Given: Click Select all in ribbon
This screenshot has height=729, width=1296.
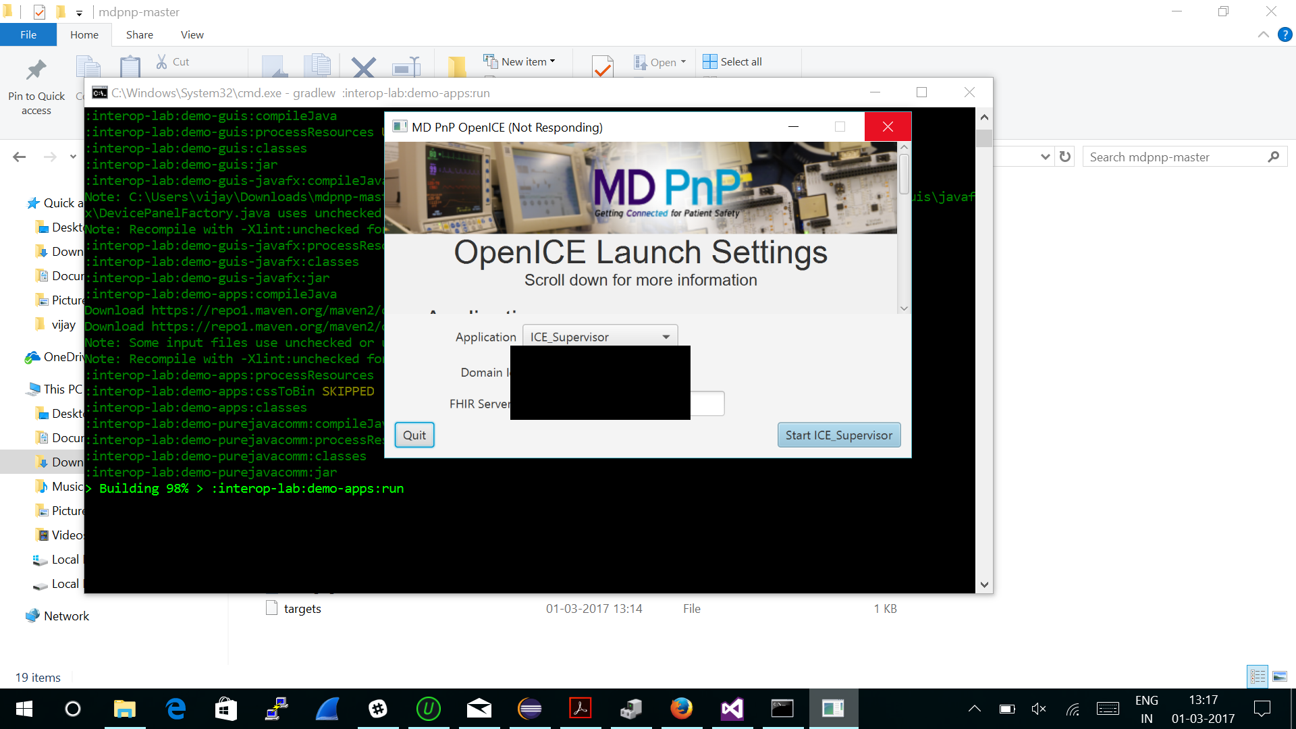Looking at the screenshot, I should [732, 61].
